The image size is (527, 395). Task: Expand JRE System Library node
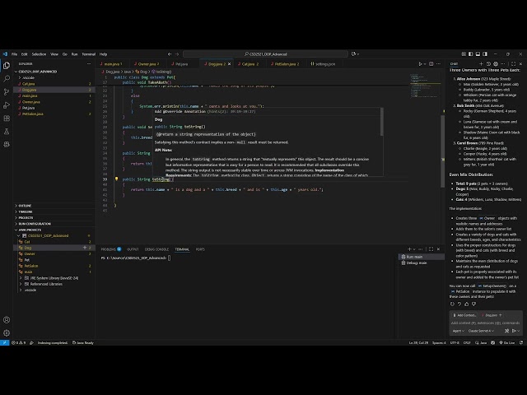pyautogui.click(x=21, y=278)
